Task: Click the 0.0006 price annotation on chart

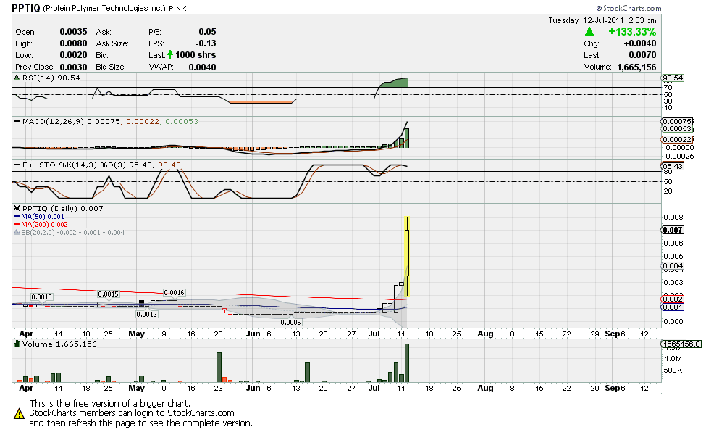Action: click(x=290, y=323)
